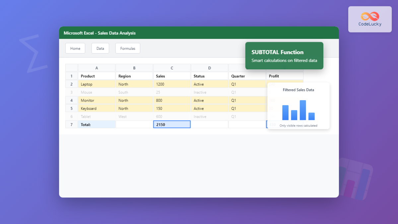This screenshot has width=398, height=224.
Task: Switch to the Data tab
Action: click(100, 48)
